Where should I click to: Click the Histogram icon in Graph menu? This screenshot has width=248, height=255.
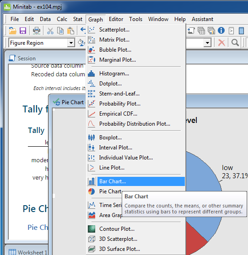click(x=92, y=74)
